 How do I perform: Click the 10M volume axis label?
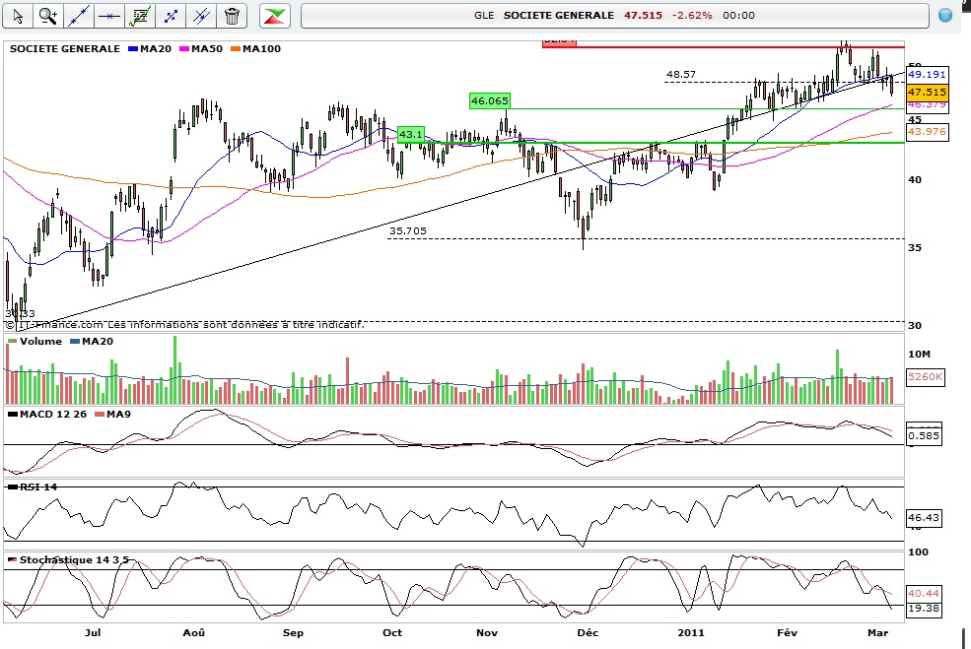click(919, 355)
